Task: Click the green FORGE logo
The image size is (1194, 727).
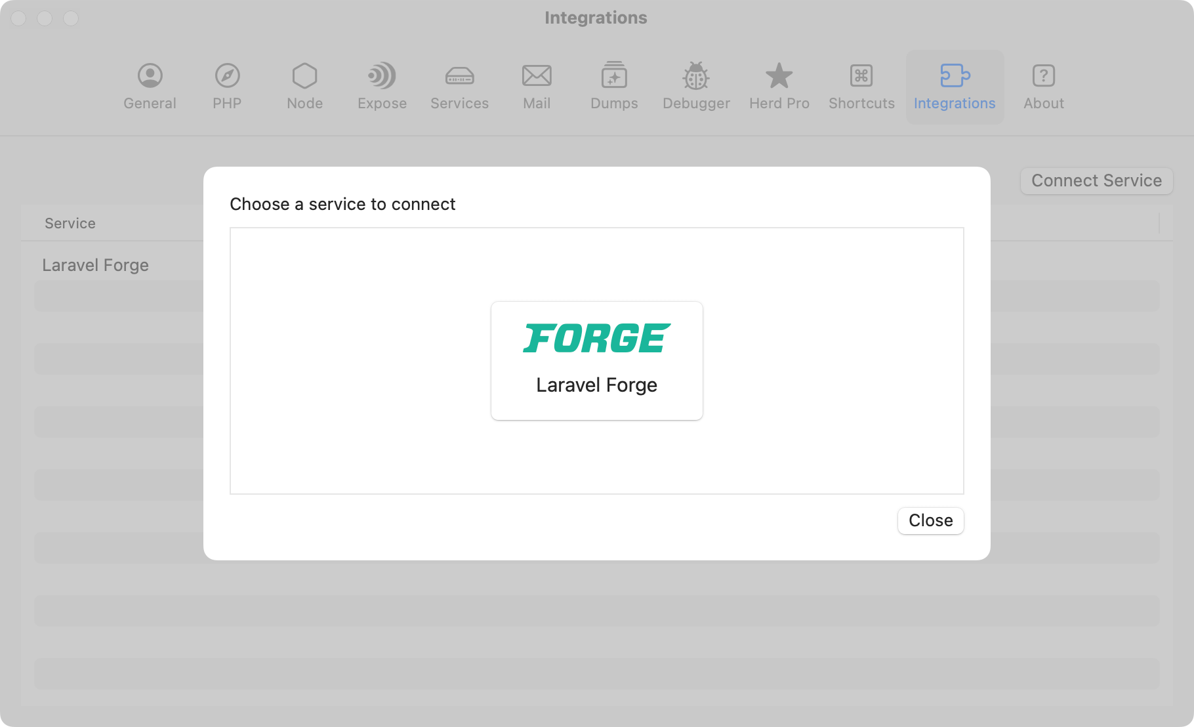Action: (x=596, y=339)
